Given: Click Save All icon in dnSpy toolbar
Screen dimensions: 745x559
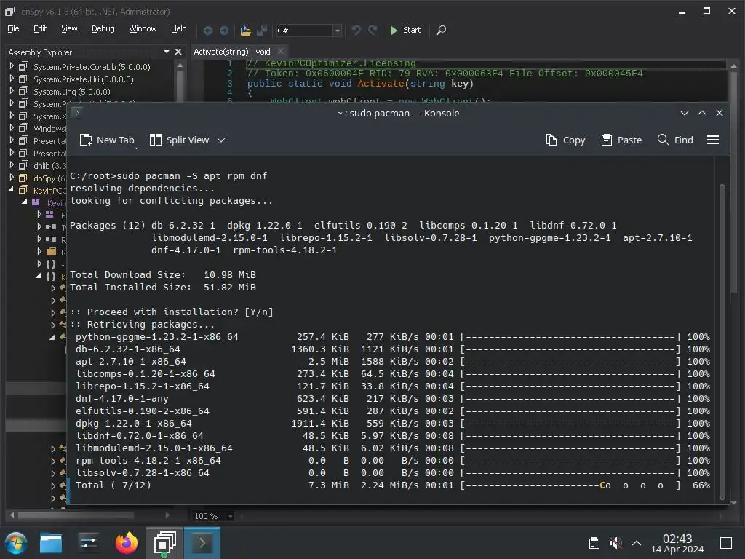Looking at the screenshot, I should (x=262, y=31).
